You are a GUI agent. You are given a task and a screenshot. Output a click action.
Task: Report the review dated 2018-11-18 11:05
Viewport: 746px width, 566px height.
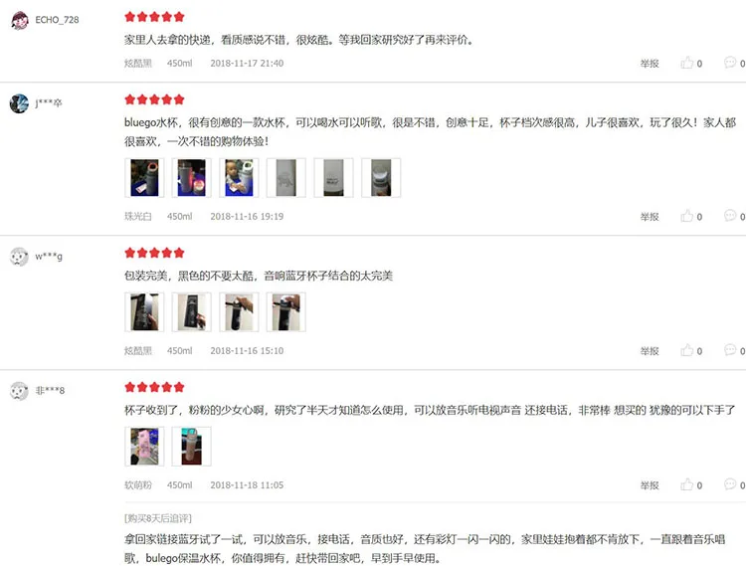click(650, 485)
